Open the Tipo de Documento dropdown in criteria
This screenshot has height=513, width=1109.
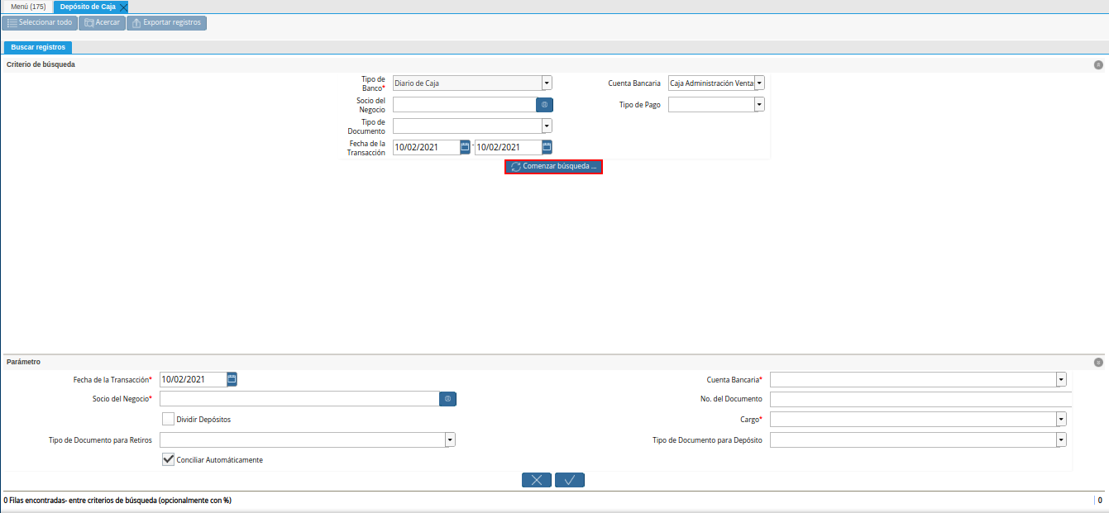tap(546, 126)
